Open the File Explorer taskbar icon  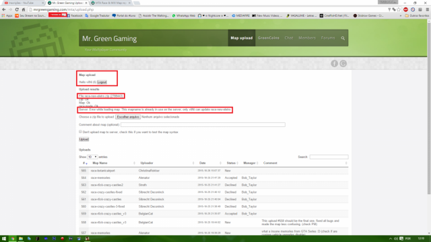pos(21,239)
